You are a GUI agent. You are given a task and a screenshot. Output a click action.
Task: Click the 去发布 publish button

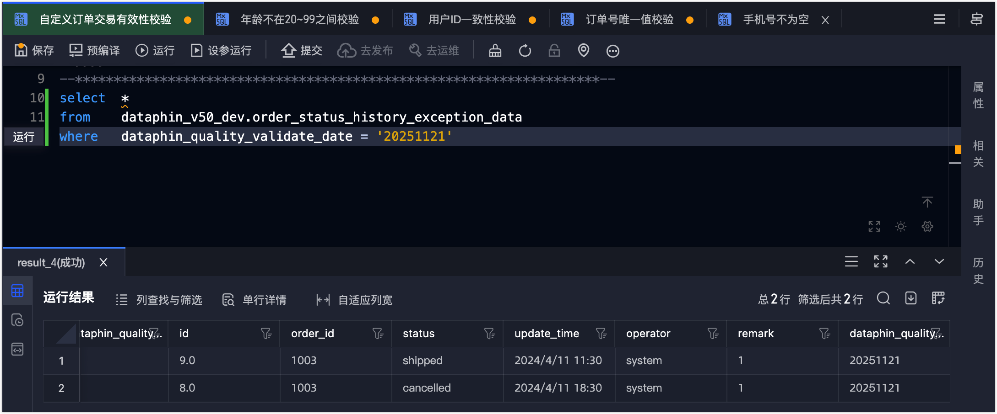pos(365,50)
